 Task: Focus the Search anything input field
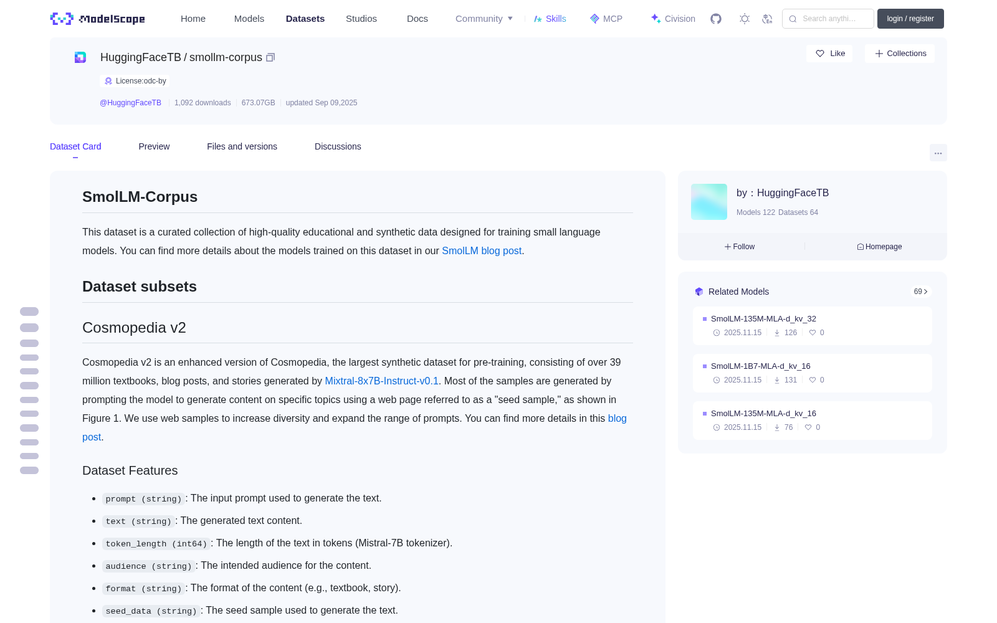pyautogui.click(x=828, y=19)
